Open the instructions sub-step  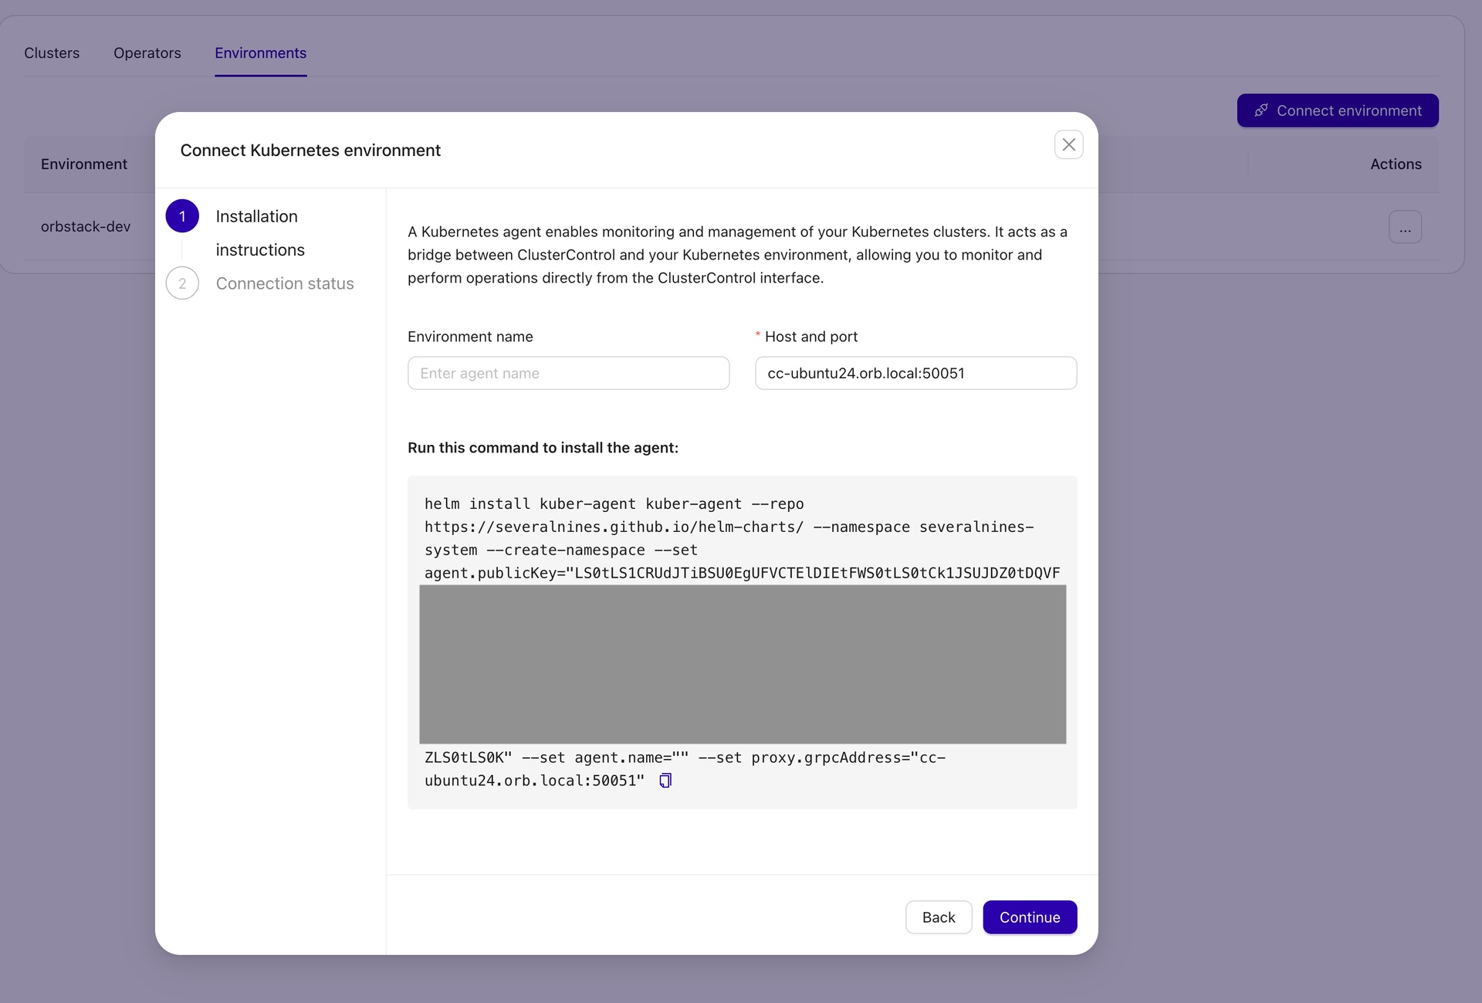(x=260, y=249)
